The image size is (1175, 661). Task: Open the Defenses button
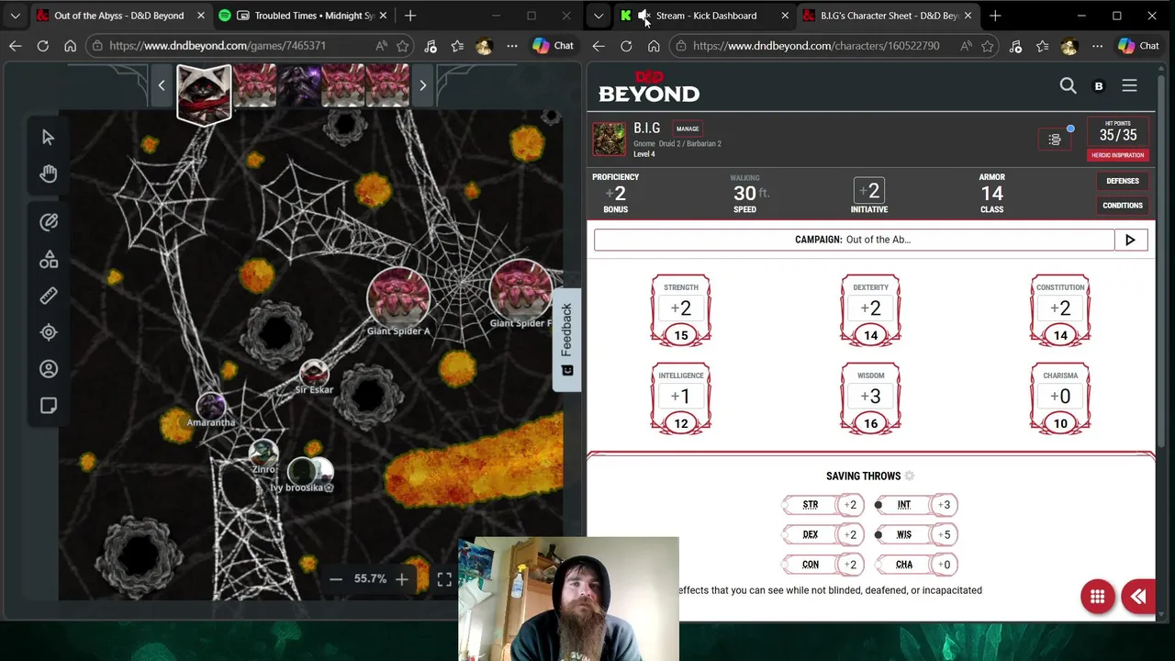[x=1122, y=182]
